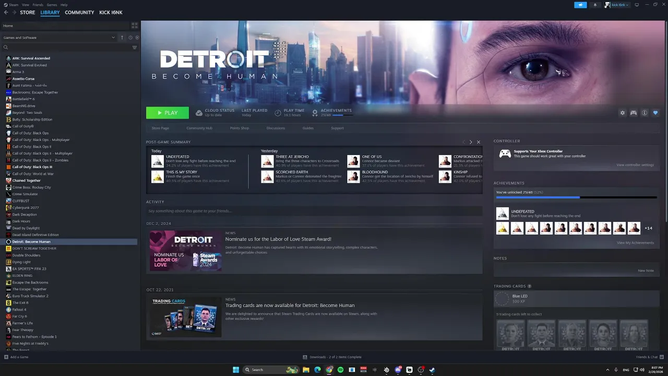Go to previous post-game summary page
The width and height of the screenshot is (668, 376).
tap(463, 142)
